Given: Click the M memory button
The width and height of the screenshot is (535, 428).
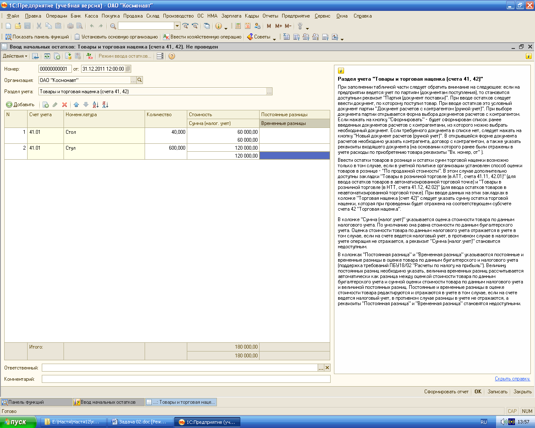Looking at the screenshot, I should pyautogui.click(x=269, y=26).
